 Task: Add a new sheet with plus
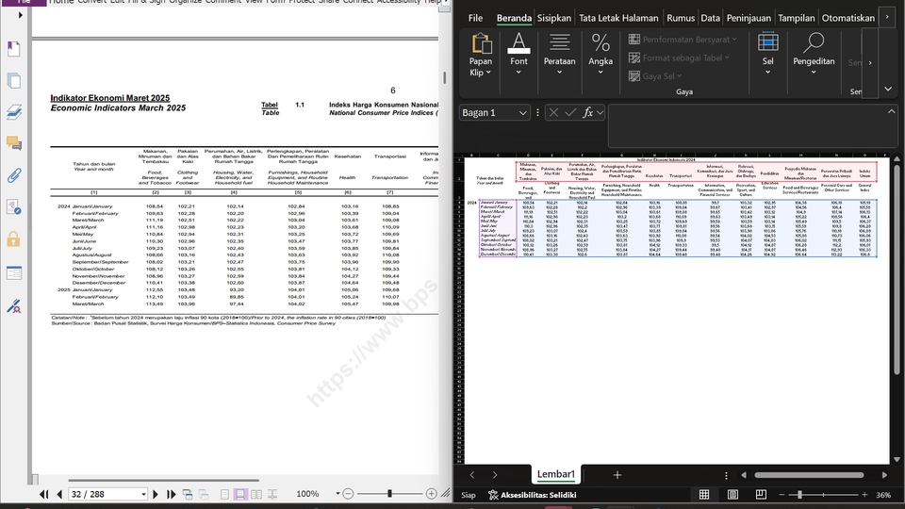coord(617,475)
